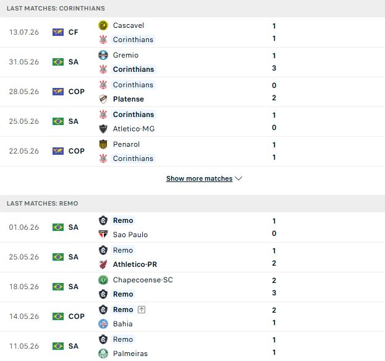This screenshot has height=361, width=385.
Task: Click the Penarol striped crest icon
Action: 103,144
